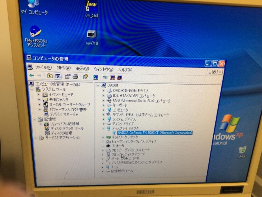Expand the プロセッサ category
This screenshot has height=197, width=262.
pyautogui.click(x=103, y=146)
